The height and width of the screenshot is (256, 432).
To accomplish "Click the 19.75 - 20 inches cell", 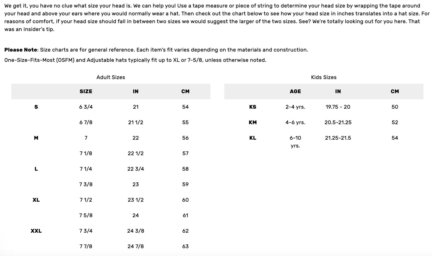I will pyautogui.click(x=338, y=107).
